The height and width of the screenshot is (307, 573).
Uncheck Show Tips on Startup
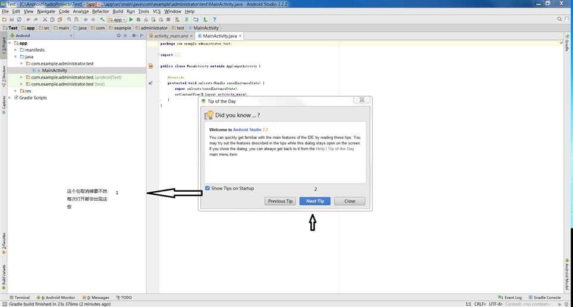point(207,188)
